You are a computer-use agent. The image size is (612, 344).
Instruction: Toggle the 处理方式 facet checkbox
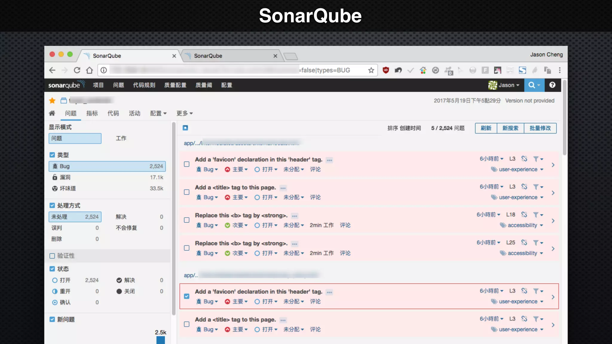(52, 205)
